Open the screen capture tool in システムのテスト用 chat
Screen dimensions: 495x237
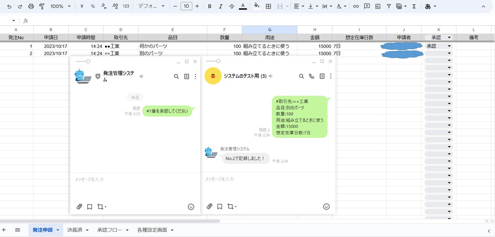click(231, 207)
